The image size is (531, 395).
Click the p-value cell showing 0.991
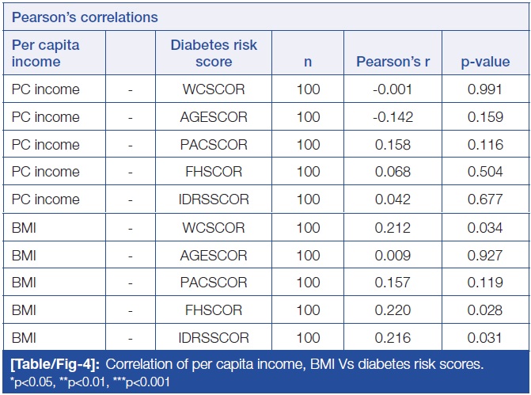[485, 89]
